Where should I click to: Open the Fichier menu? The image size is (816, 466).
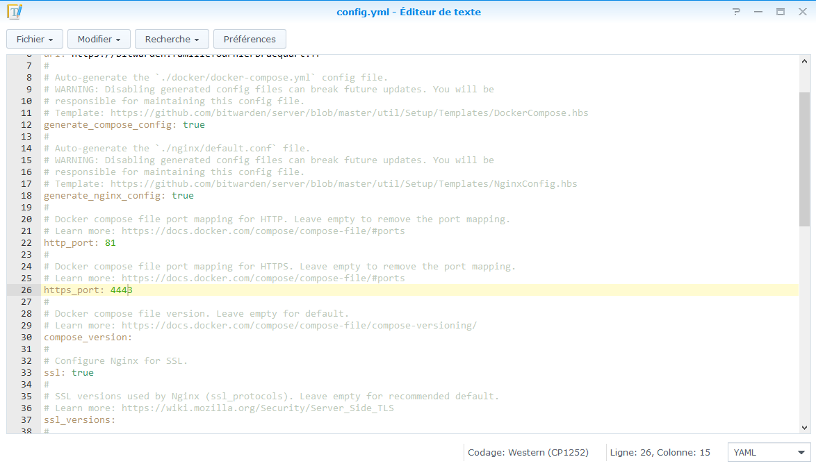coord(34,39)
